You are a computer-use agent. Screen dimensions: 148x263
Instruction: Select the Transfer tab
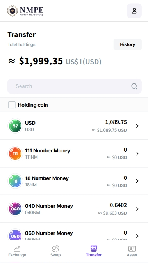coord(94,251)
